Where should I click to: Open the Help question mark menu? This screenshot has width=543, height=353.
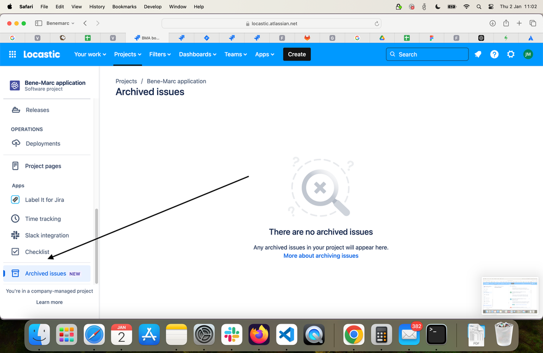click(494, 54)
